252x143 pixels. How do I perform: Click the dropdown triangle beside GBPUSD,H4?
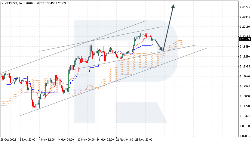[3, 3]
